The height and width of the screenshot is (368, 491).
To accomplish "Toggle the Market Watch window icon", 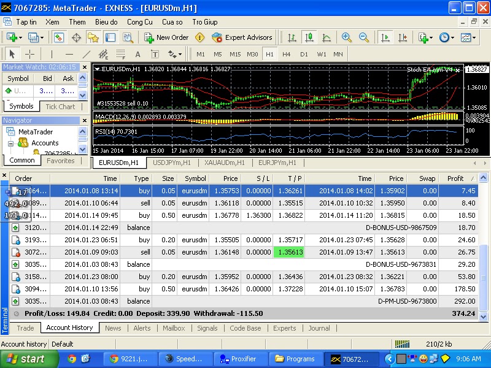I will tap(59, 37).
